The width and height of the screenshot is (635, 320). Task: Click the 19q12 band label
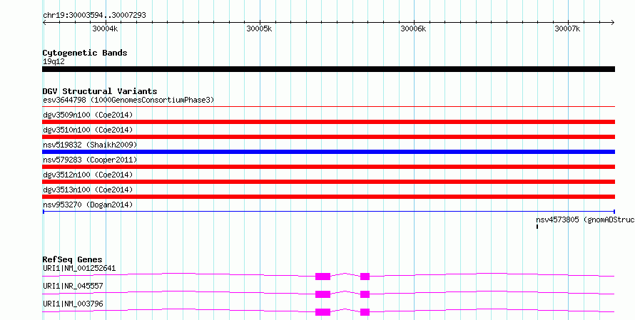click(x=54, y=61)
